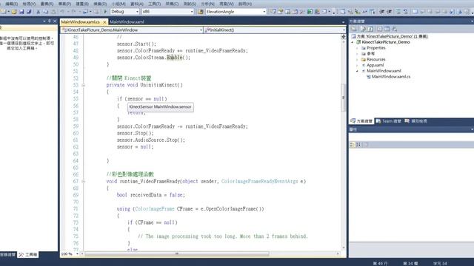The width and height of the screenshot is (474, 266).
Task: Click the Paste icon in the toolbar
Action: [53, 12]
